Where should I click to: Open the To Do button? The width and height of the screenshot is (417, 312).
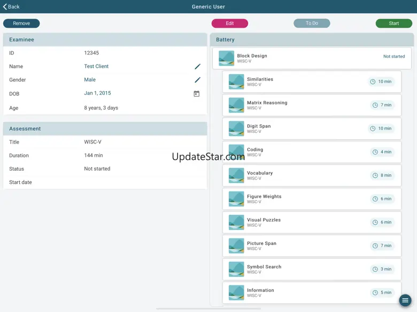(312, 23)
